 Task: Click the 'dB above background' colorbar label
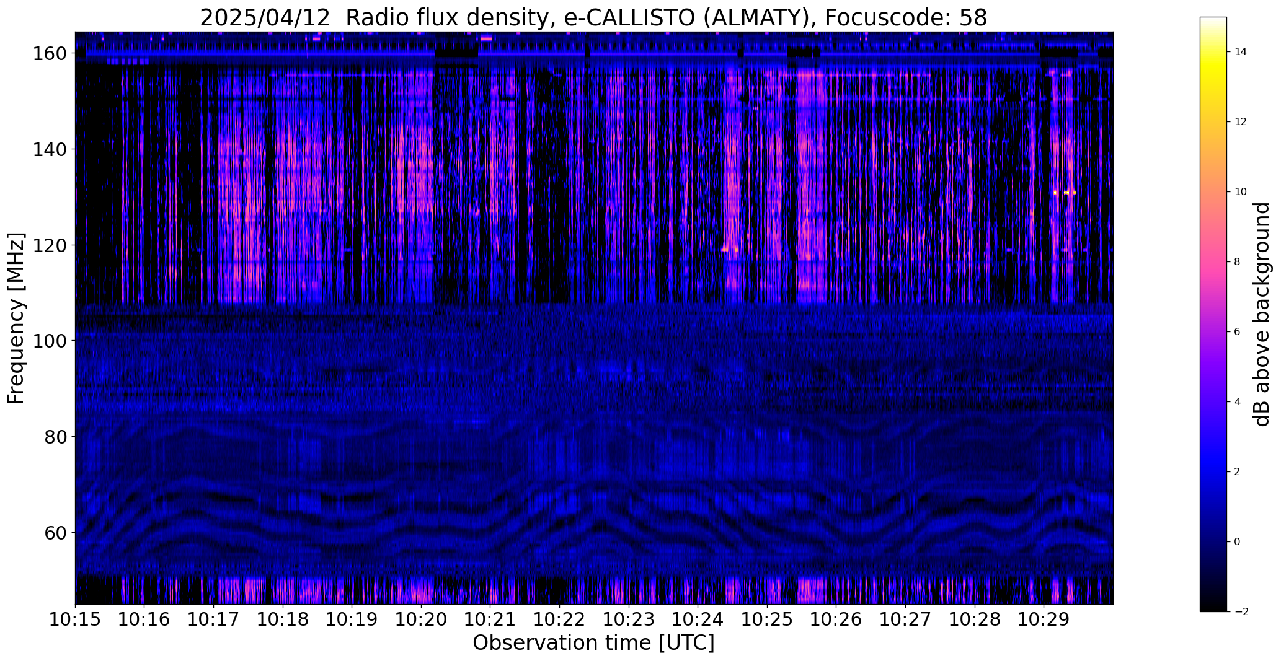point(1262,315)
